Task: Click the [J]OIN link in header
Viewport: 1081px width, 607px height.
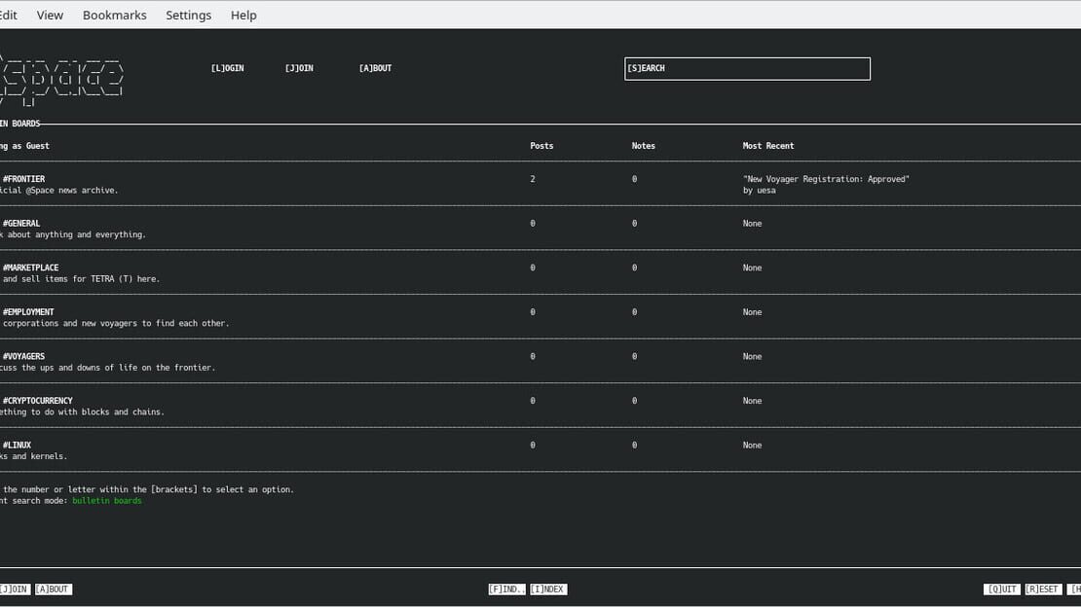Action: tap(299, 68)
